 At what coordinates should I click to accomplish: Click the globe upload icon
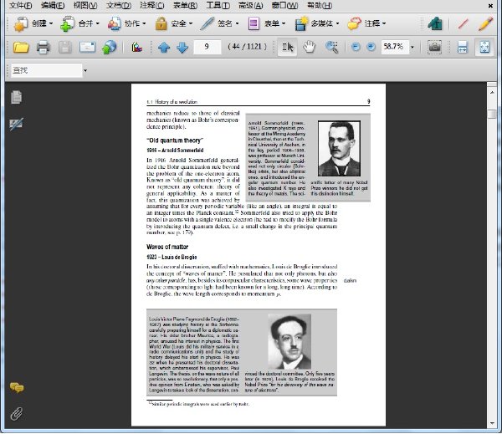109,48
